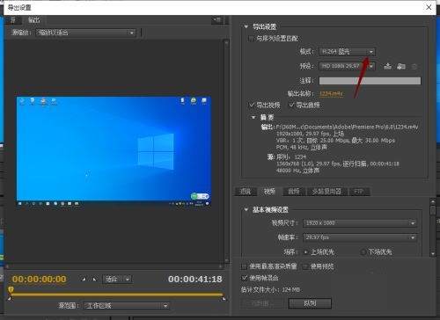Uncheck the 导出视频 checkbox
Image resolution: width=440 pixels, height=320 pixels.
pyautogui.click(x=252, y=105)
